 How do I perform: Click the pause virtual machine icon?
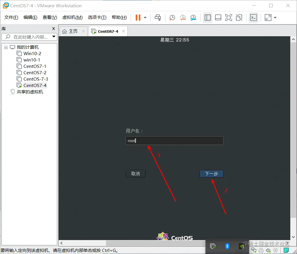[138, 18]
